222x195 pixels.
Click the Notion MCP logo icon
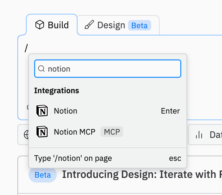click(x=42, y=132)
